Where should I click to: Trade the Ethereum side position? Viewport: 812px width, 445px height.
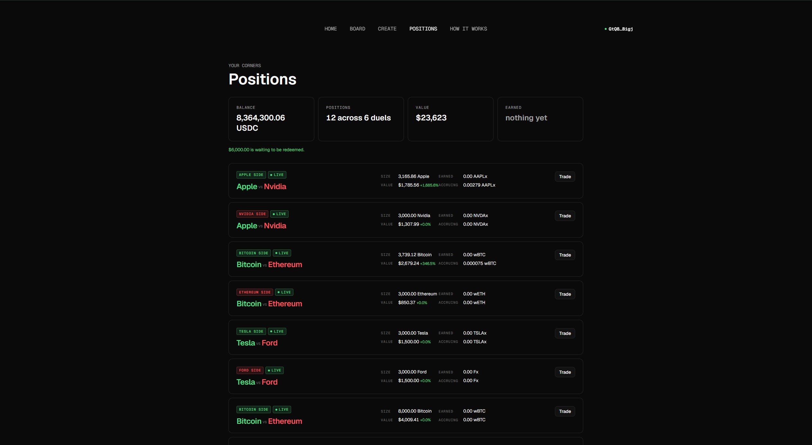pos(565,294)
